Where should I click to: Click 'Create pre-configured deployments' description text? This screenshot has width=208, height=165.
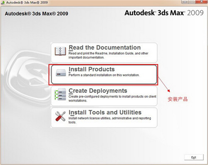(112, 98)
